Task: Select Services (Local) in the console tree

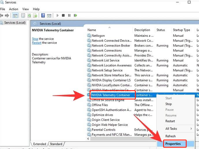Action: click(x=15, y=23)
